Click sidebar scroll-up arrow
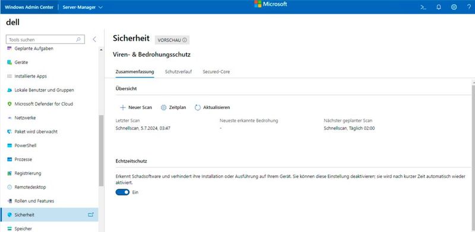Viewport: 475px width, 232px height. pyautogui.click(x=101, y=50)
